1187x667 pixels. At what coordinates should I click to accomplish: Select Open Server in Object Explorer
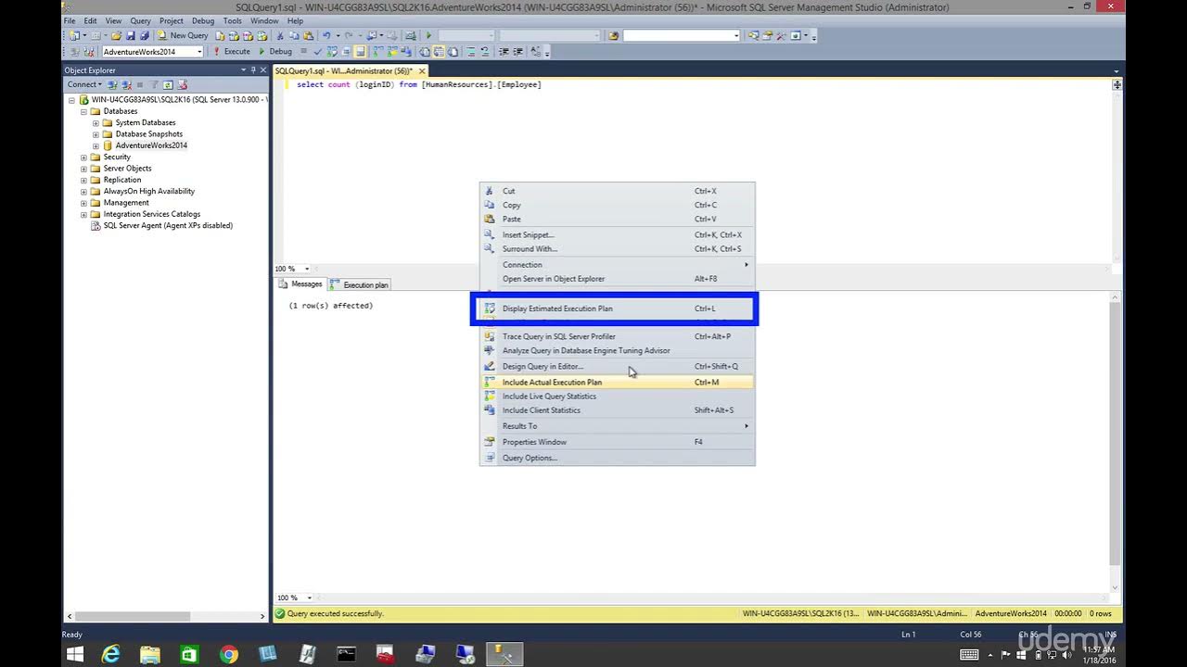pos(617,278)
